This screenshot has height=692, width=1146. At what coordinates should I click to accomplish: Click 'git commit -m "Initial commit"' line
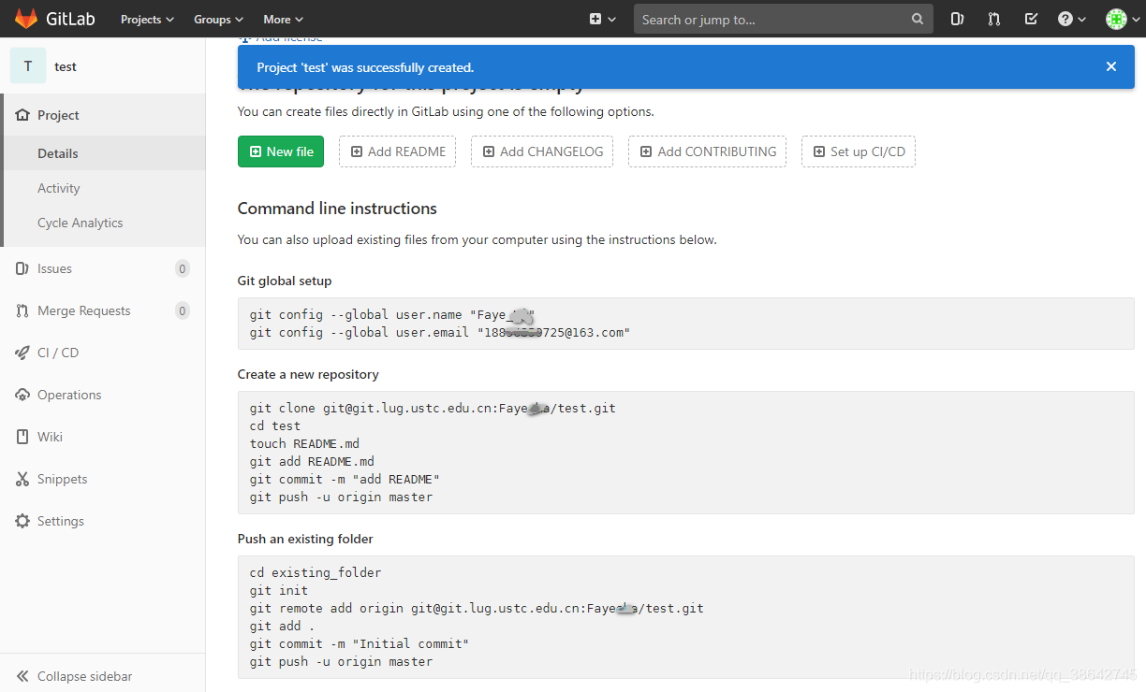pos(360,643)
